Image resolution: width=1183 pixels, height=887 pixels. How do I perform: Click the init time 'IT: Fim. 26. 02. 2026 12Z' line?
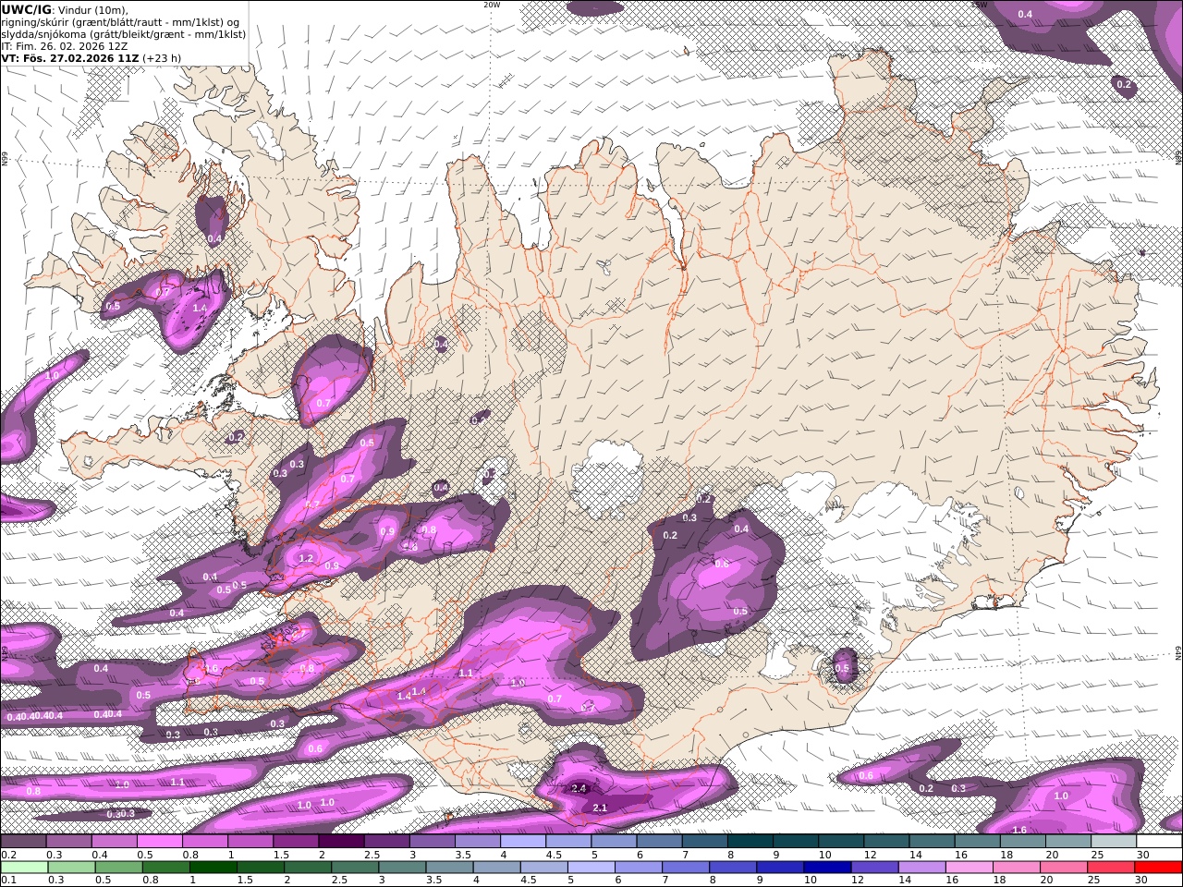(65, 46)
